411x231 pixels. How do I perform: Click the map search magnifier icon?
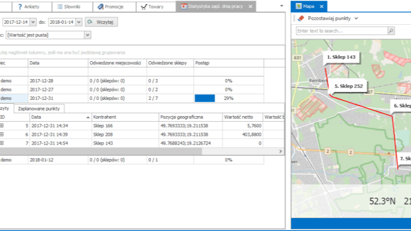point(391,31)
